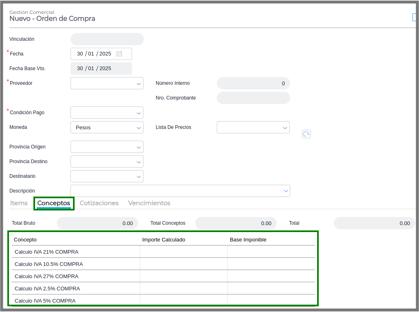Switch to the Items tab

click(x=19, y=203)
